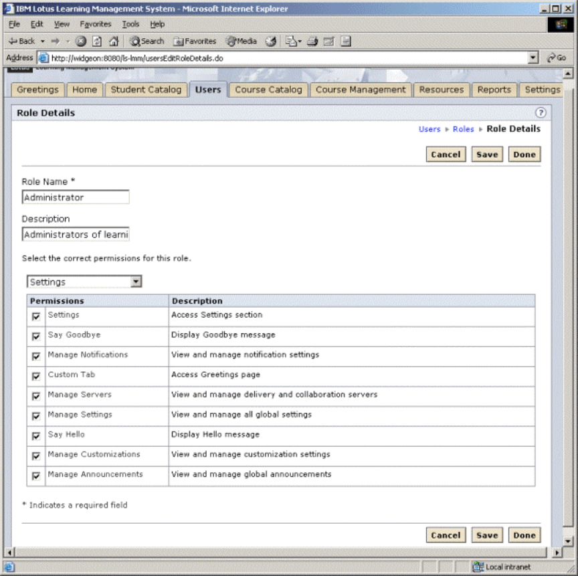Screen dimensions: 578x576
Task: Click the Refresh page icon
Action: (x=98, y=41)
